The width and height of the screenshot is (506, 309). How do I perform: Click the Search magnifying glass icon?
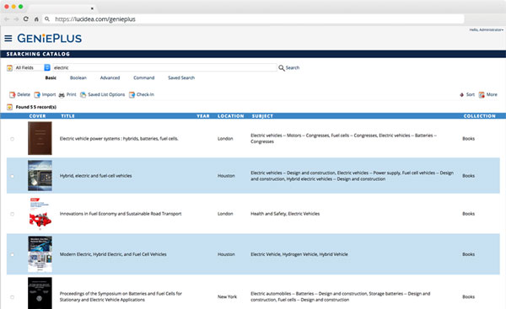282,67
